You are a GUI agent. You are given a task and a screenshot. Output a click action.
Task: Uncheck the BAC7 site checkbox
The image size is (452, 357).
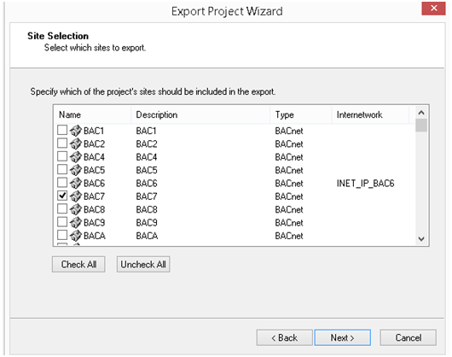tap(62, 196)
